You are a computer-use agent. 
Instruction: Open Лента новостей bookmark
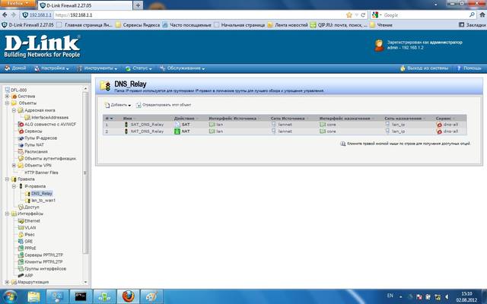(x=288, y=25)
